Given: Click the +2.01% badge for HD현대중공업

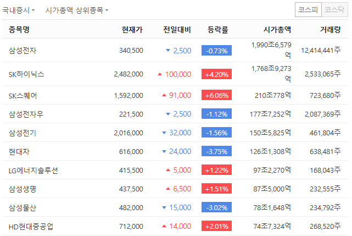Looking at the screenshot, I should 216,226.
